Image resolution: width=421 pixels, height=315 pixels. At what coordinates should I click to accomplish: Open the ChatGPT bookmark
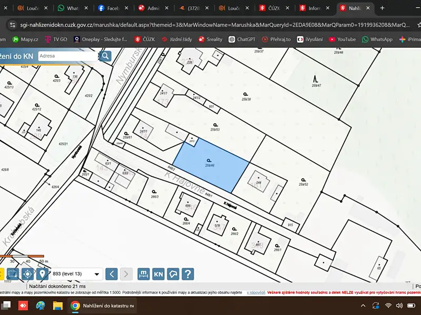pyautogui.click(x=242, y=39)
